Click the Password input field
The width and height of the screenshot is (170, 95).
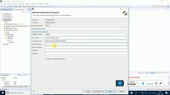[x=86, y=53]
